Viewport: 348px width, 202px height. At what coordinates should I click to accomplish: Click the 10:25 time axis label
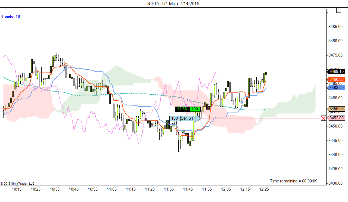point(36,189)
